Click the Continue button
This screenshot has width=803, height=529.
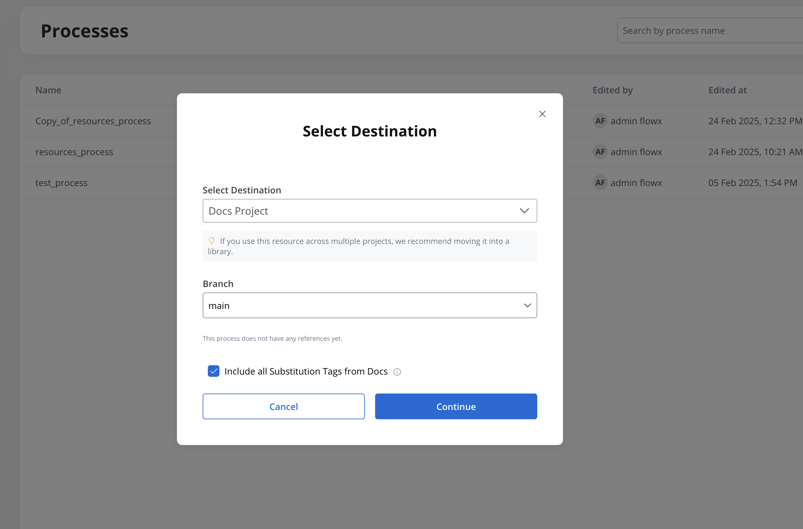(456, 406)
